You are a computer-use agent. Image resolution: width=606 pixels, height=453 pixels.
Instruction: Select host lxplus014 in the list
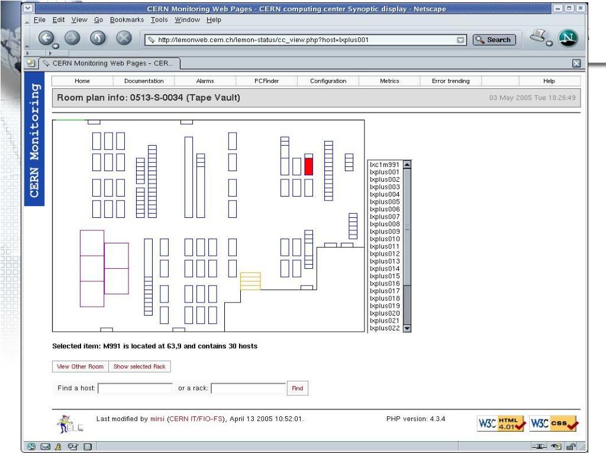tap(385, 269)
